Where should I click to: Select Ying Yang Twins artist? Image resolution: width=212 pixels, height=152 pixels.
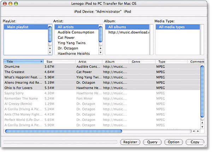pos(72,43)
